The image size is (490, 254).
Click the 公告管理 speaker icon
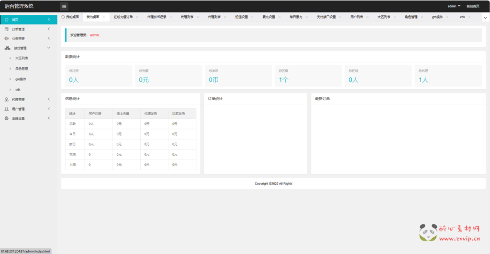pyautogui.click(x=7, y=38)
